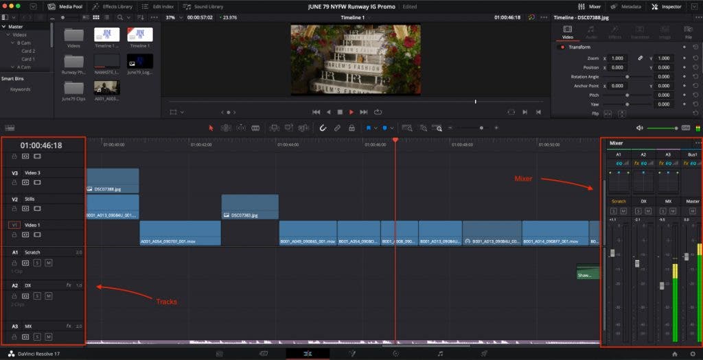
Task: Open media pool search dropdown arrow
Action: coord(130,17)
